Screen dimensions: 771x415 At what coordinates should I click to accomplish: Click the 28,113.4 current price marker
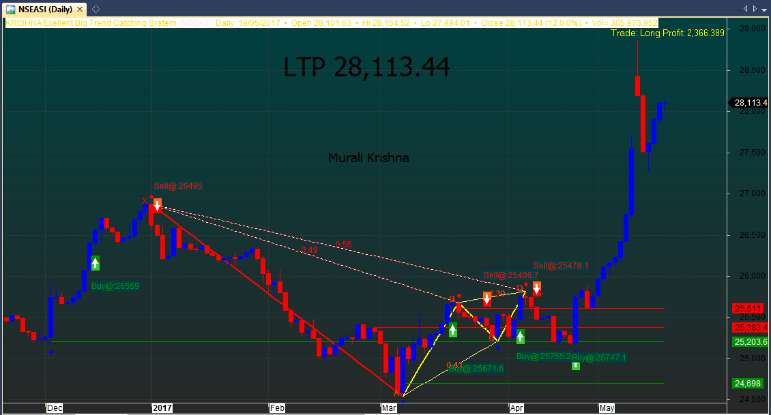pos(749,103)
